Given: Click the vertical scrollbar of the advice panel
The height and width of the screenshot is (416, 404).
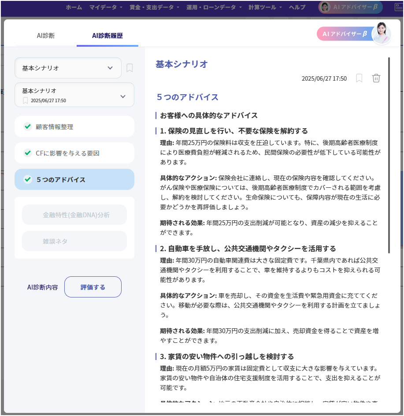Looking at the screenshot, I should [389, 155].
